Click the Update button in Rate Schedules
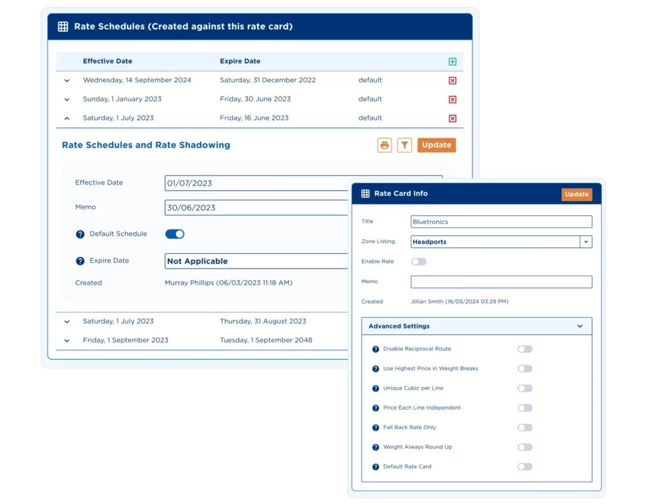This screenshot has height=504, width=653. click(436, 145)
